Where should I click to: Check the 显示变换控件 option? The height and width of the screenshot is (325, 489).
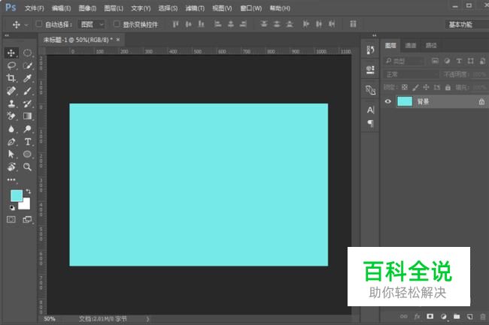pos(117,24)
